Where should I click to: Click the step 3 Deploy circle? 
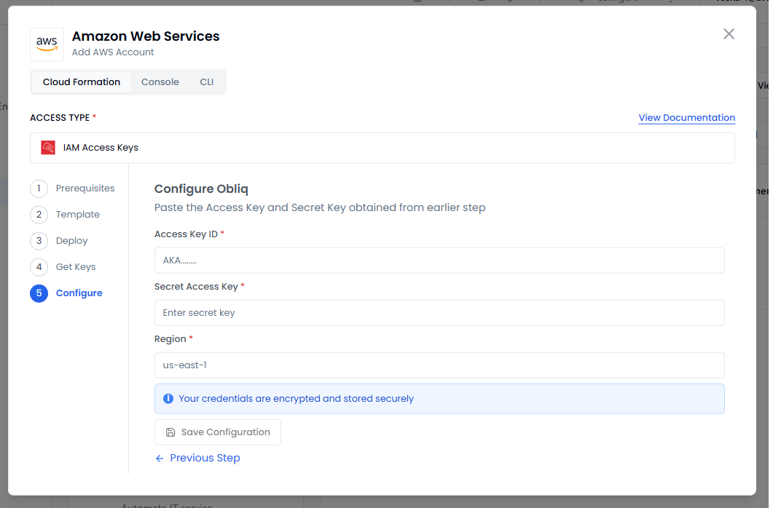[39, 241]
